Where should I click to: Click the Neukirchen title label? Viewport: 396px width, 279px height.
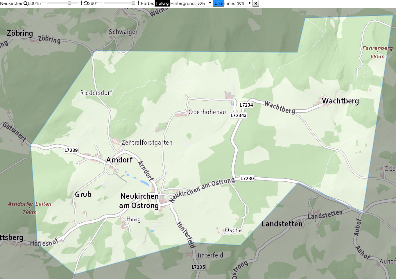click(x=12, y=3)
